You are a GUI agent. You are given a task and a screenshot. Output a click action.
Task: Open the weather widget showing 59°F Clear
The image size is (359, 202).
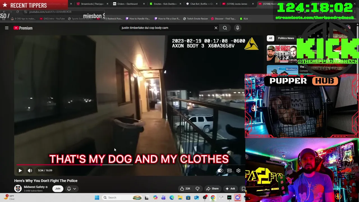9,198
